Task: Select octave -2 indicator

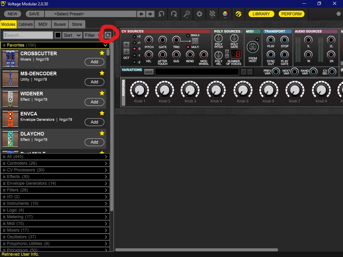Action: click(x=135, y=62)
